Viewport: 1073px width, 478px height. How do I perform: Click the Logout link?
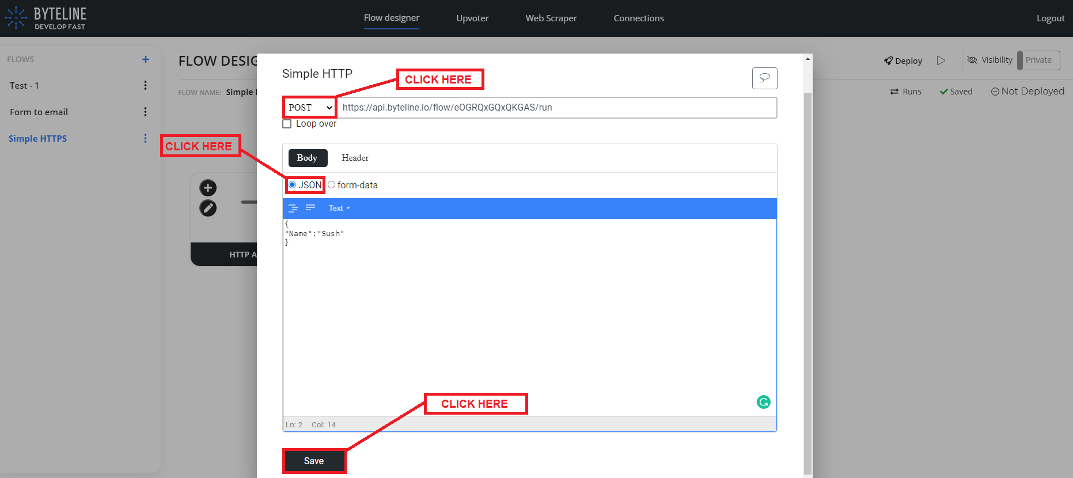tap(1051, 18)
